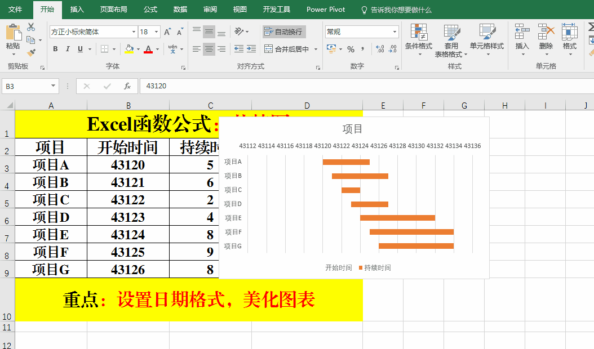Apply the yellow fill color swatch
The image size is (594, 349).
tap(129, 49)
